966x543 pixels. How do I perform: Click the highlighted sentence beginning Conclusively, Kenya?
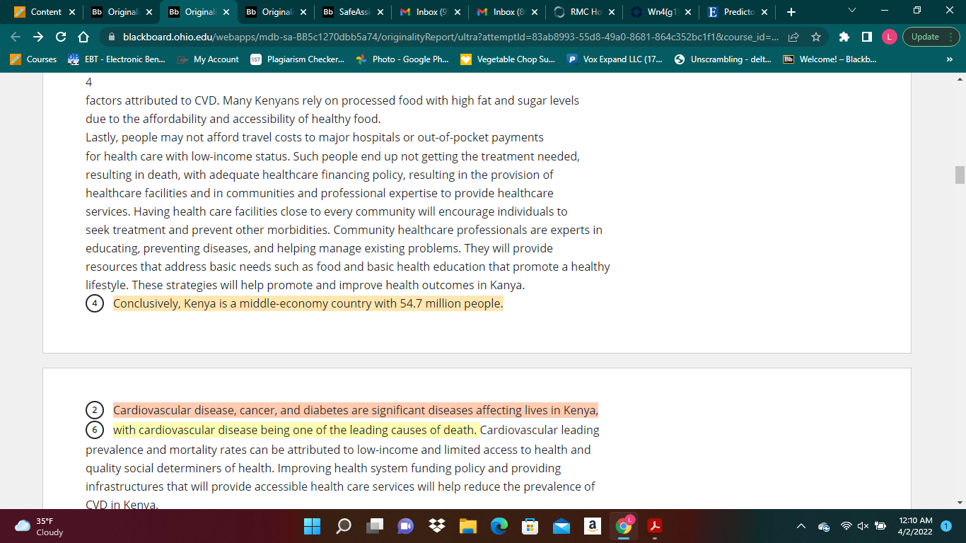(308, 304)
